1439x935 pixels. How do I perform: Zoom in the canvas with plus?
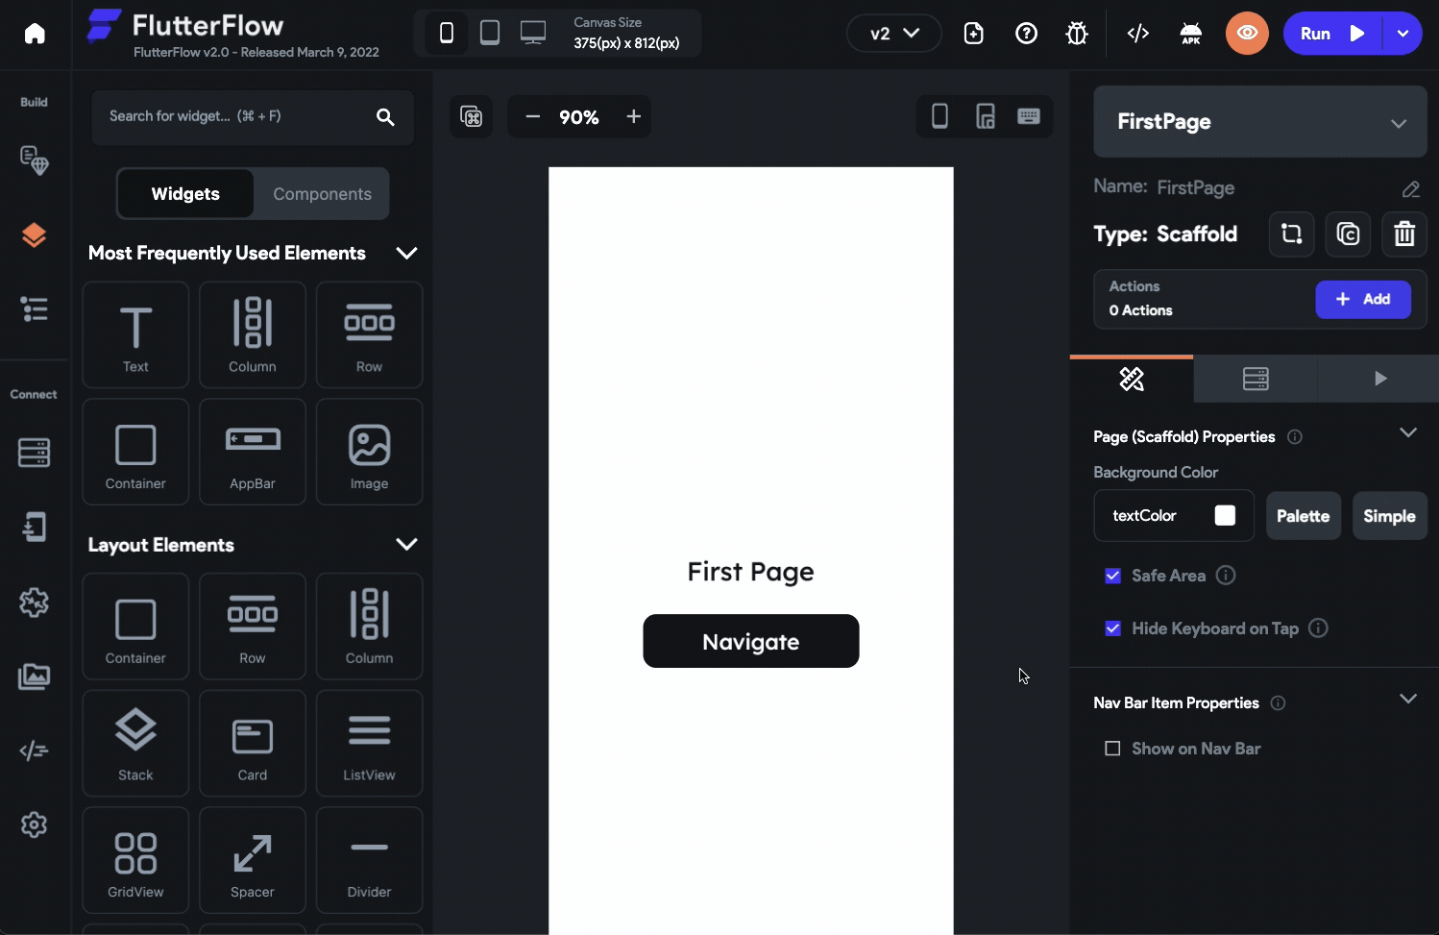tap(633, 116)
